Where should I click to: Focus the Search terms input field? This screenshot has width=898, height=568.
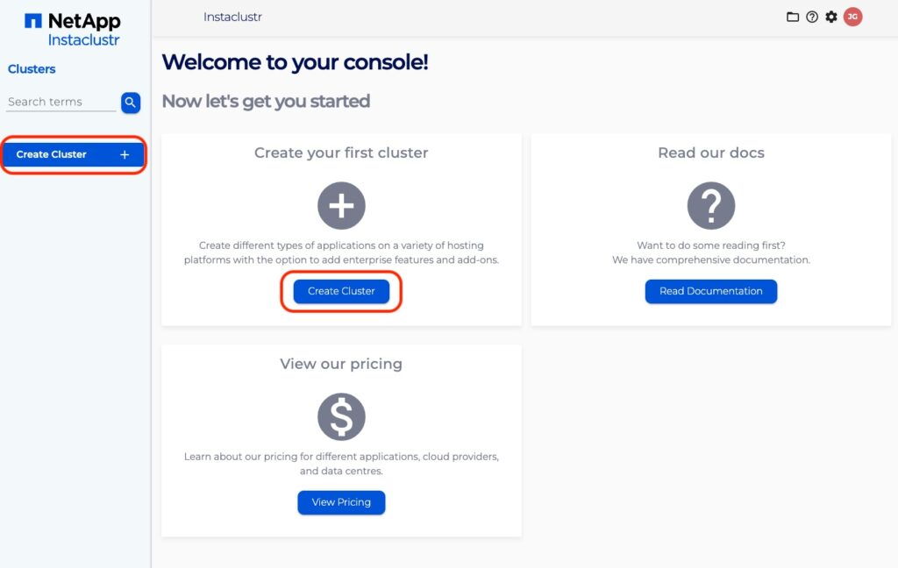tap(61, 103)
